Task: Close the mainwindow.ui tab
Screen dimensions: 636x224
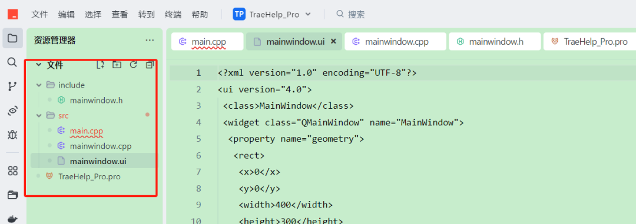Action: coord(333,41)
